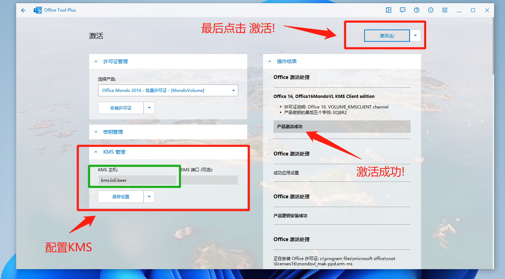This screenshot has height=279, width=505.
Task: Click the 产品激活成功 result row
Action: coord(342,126)
